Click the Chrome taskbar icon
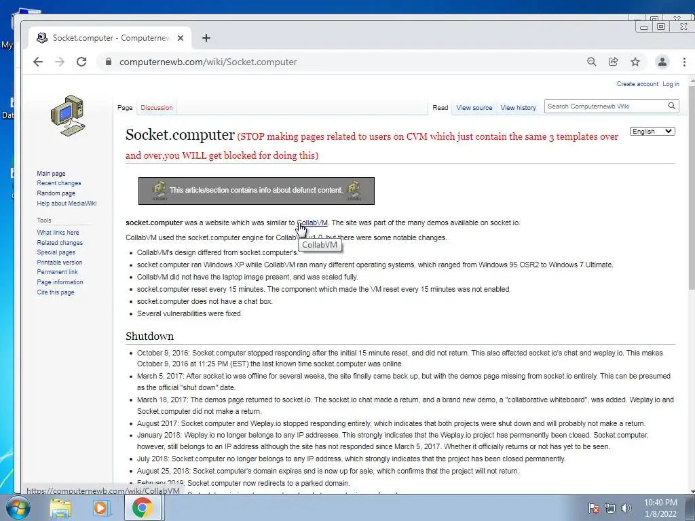 (142, 508)
